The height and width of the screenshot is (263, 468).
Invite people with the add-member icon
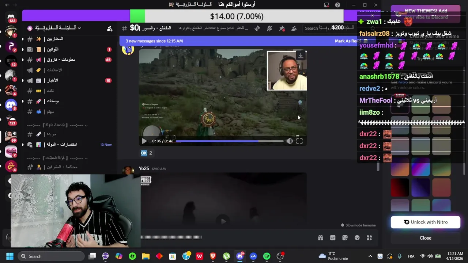(x=109, y=28)
